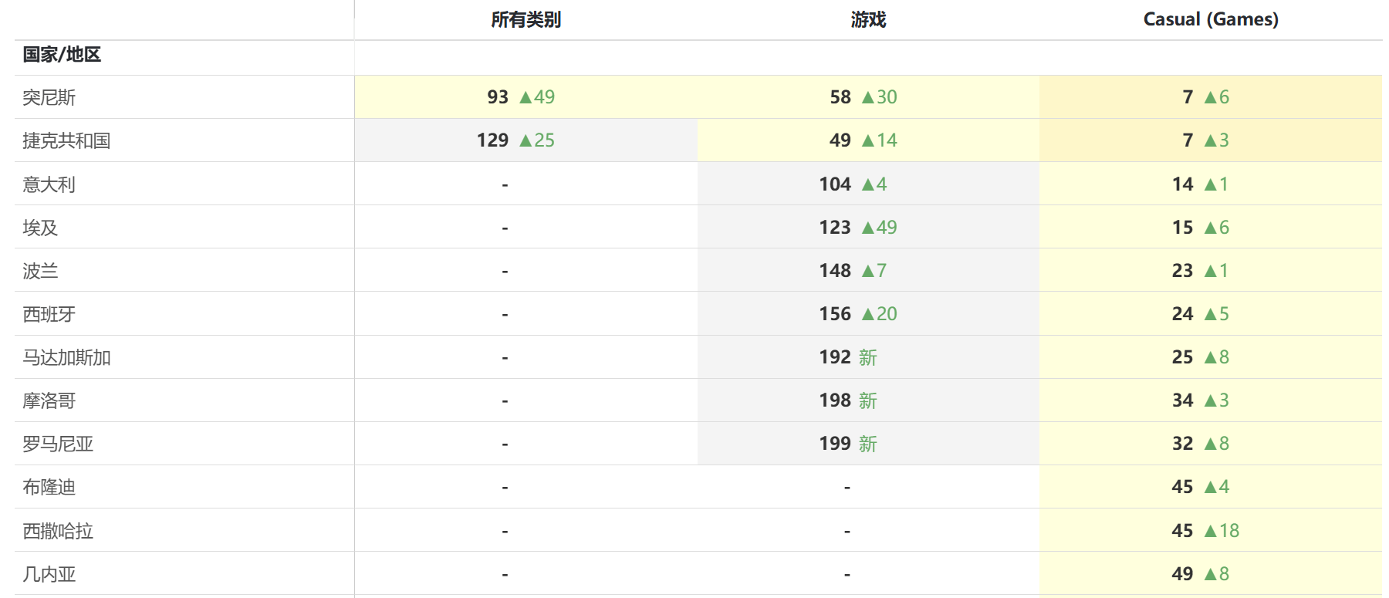Click the up arrow next to rank 156
Image resolution: width=1389 pixels, height=598 pixels.
click(x=868, y=314)
